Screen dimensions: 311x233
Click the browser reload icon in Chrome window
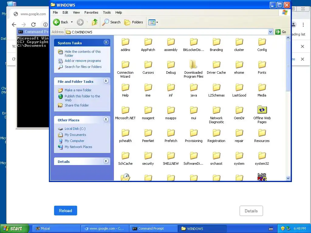[x=33, y=25]
